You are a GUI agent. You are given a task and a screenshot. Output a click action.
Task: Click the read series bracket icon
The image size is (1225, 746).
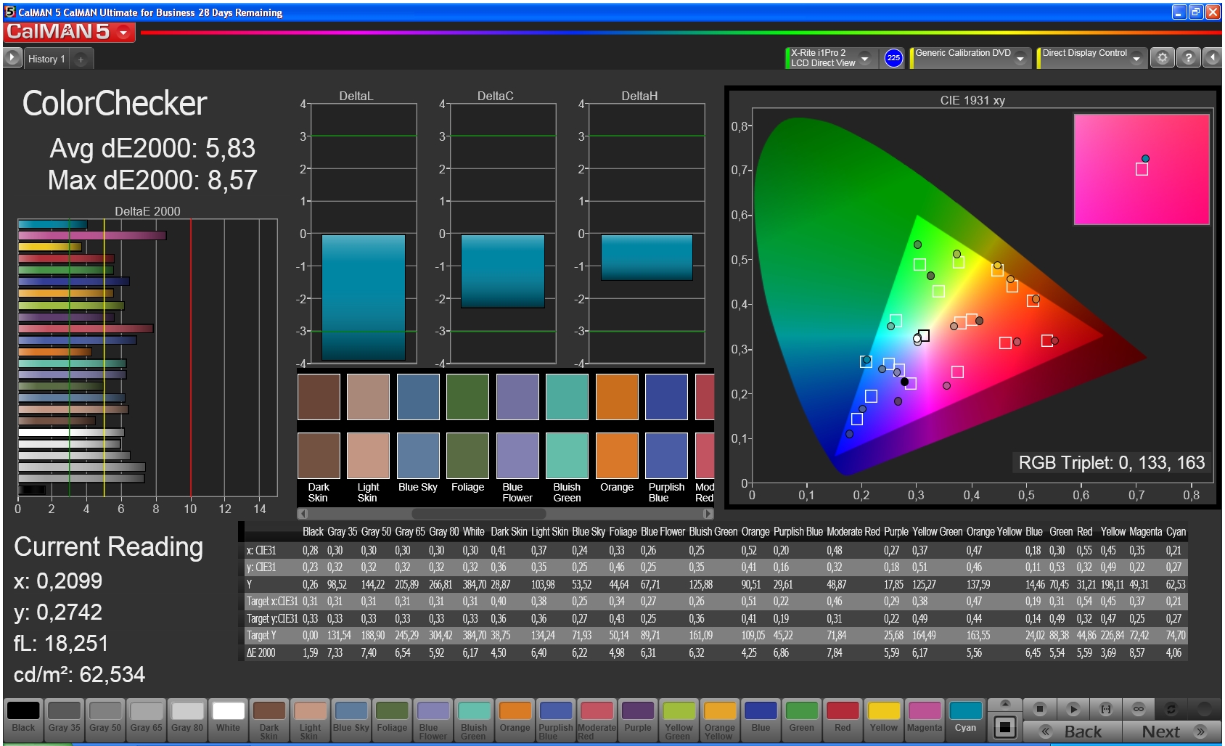pyautogui.click(x=1106, y=709)
